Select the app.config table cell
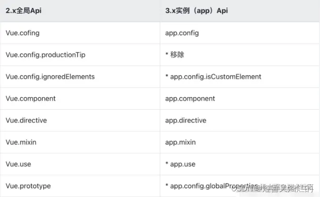Image resolution: width=320 pixels, height=197 pixels. coord(182,33)
